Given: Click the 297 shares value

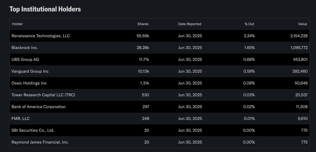Looking at the screenshot, I should 145,107.
